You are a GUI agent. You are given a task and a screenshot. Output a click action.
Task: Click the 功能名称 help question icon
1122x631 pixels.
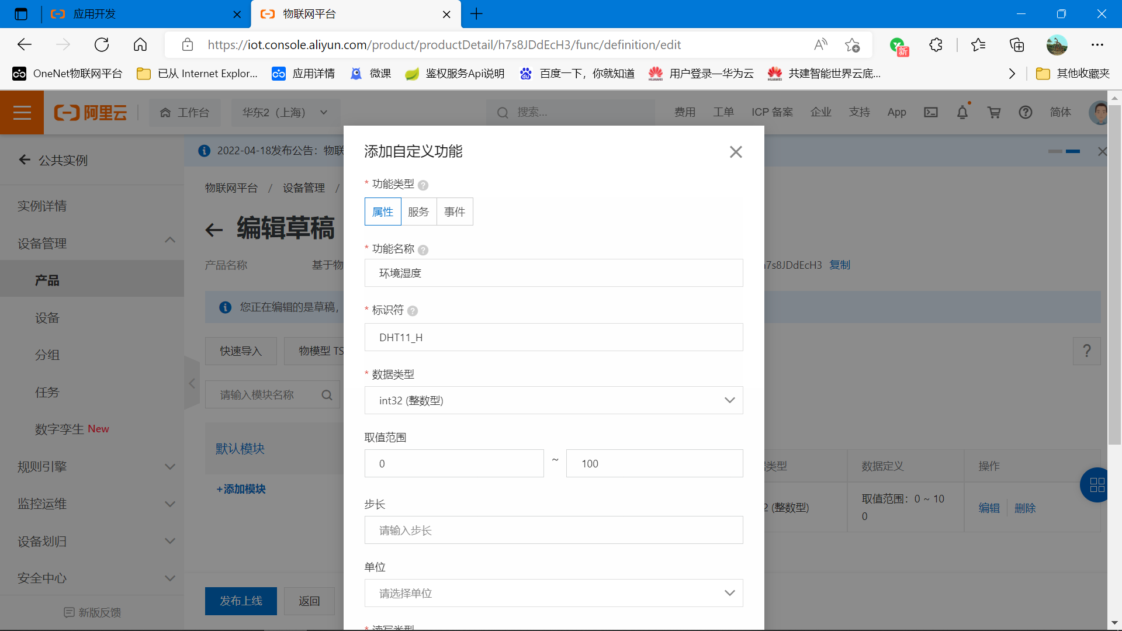(423, 250)
